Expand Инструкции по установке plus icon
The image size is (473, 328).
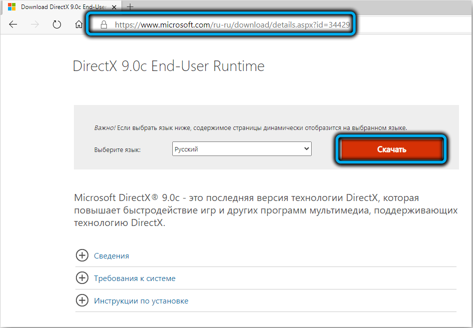(81, 301)
